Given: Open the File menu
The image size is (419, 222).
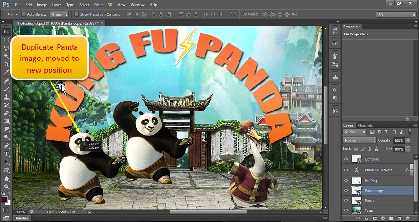Looking at the screenshot, I should [17, 5].
